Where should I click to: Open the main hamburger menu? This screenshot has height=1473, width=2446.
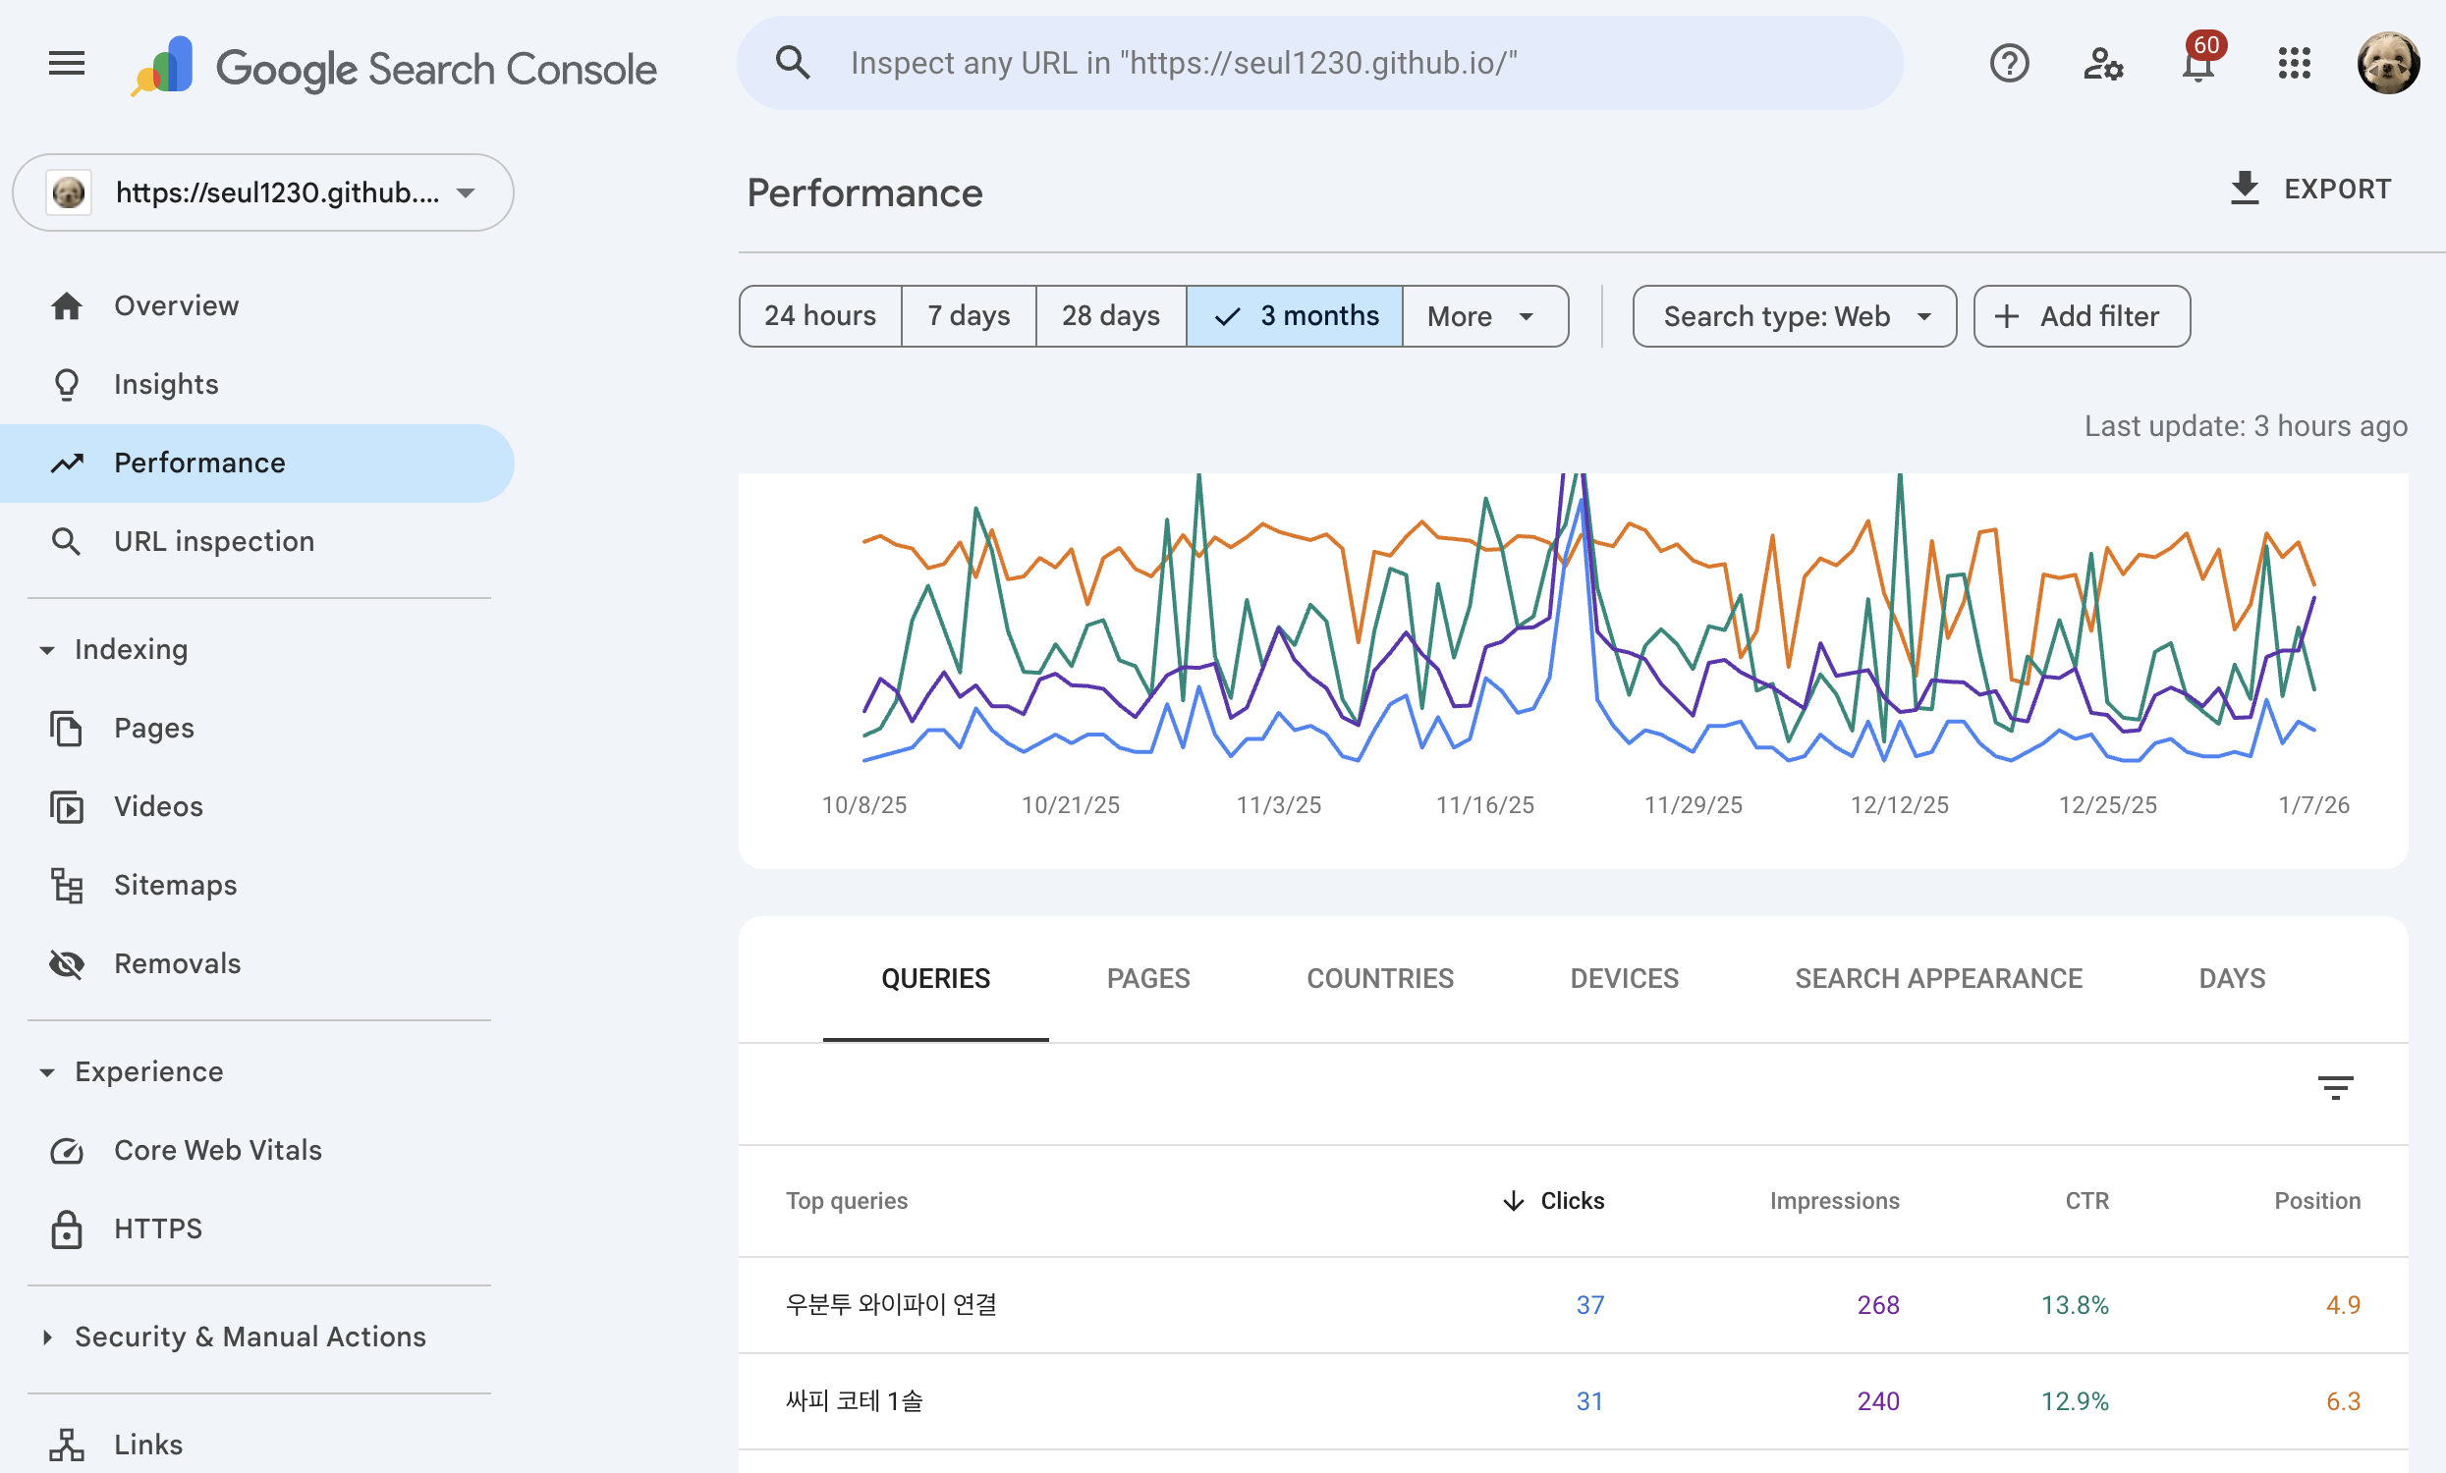pyautogui.click(x=67, y=65)
